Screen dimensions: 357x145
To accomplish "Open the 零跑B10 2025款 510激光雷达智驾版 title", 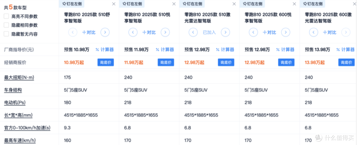I will coord(207,18).
